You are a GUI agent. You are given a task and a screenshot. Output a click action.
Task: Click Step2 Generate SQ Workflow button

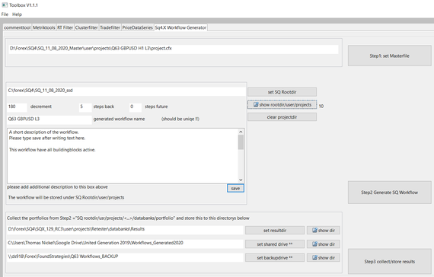[389, 193]
